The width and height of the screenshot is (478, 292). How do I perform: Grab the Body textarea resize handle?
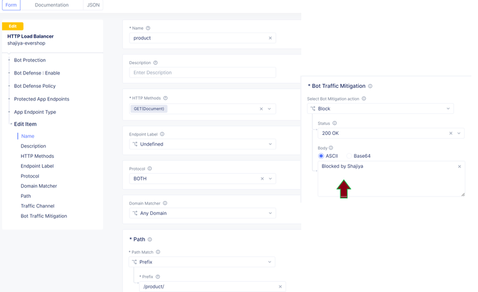coord(463,195)
